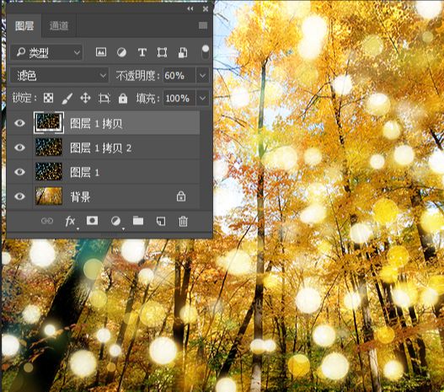Filter layers by type (T) icon

click(142, 52)
